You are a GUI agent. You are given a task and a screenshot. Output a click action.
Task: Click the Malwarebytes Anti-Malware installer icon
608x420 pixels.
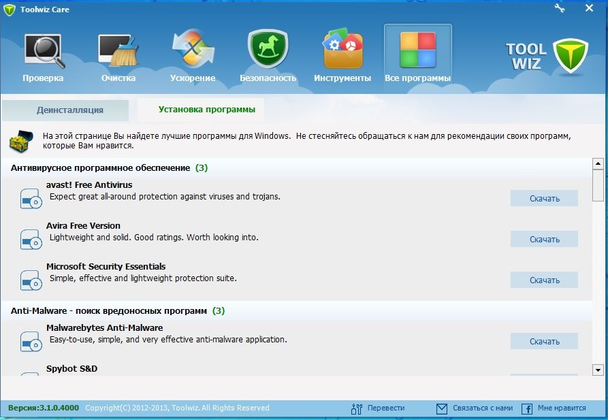pyautogui.click(x=31, y=342)
